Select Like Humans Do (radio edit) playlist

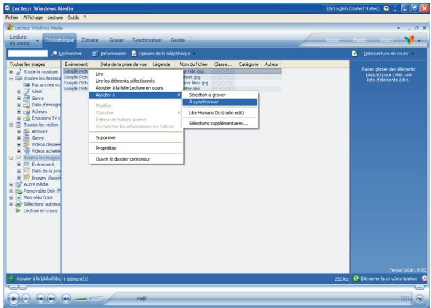tap(220, 113)
